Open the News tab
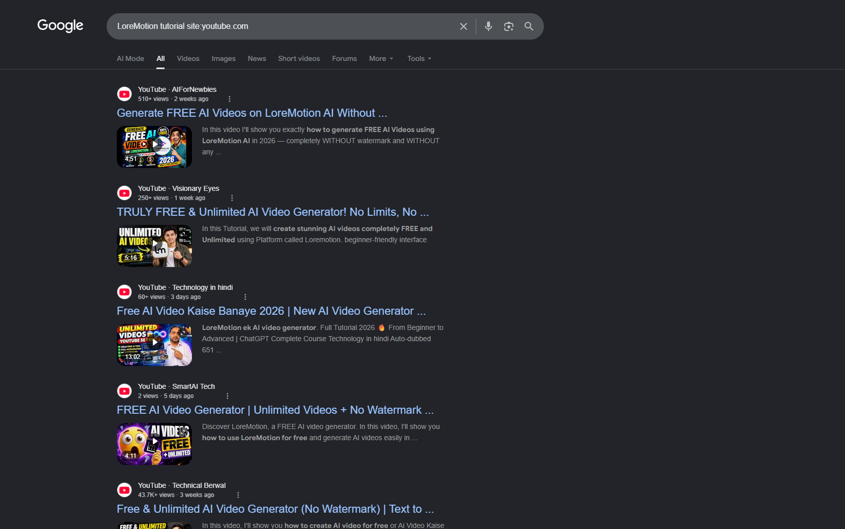This screenshot has height=529, width=845. pos(257,58)
